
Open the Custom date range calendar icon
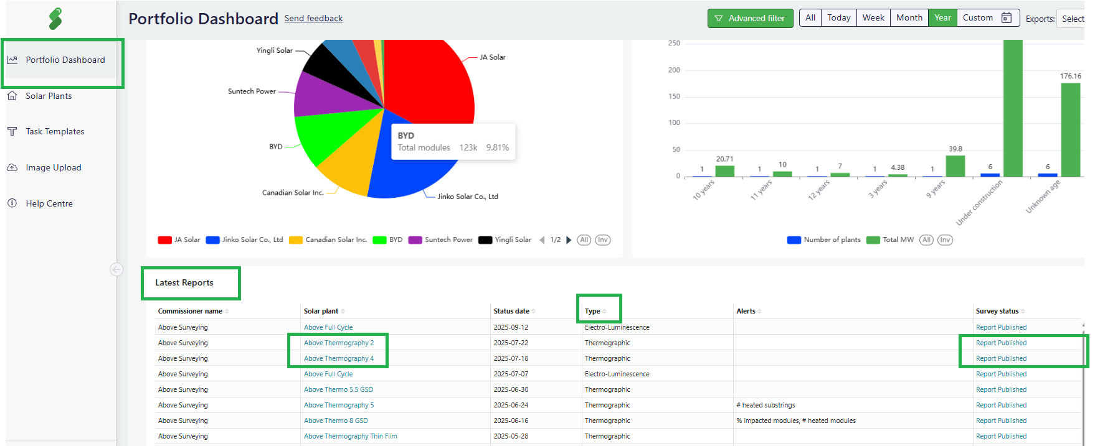[1006, 18]
